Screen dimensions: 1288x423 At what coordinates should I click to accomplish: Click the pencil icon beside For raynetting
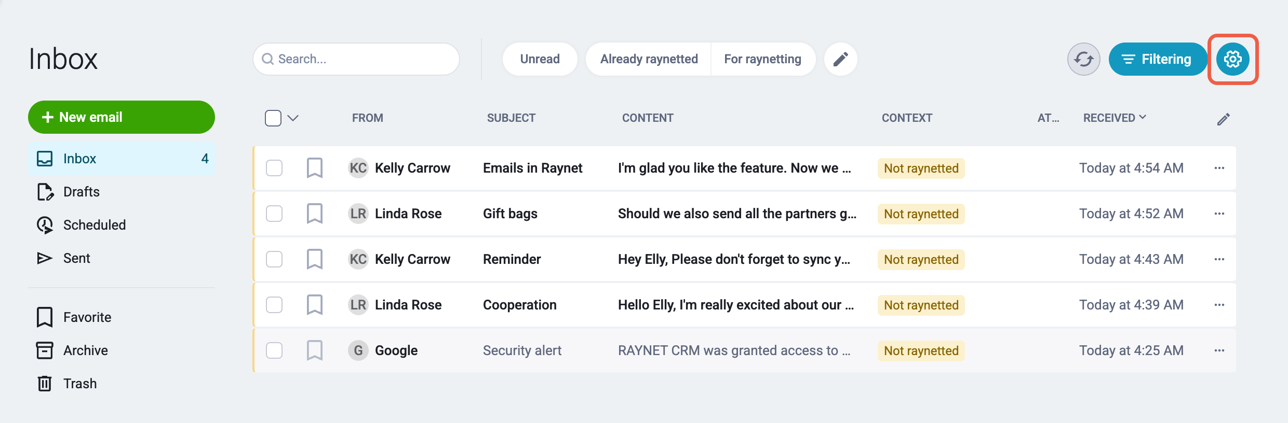tap(841, 59)
